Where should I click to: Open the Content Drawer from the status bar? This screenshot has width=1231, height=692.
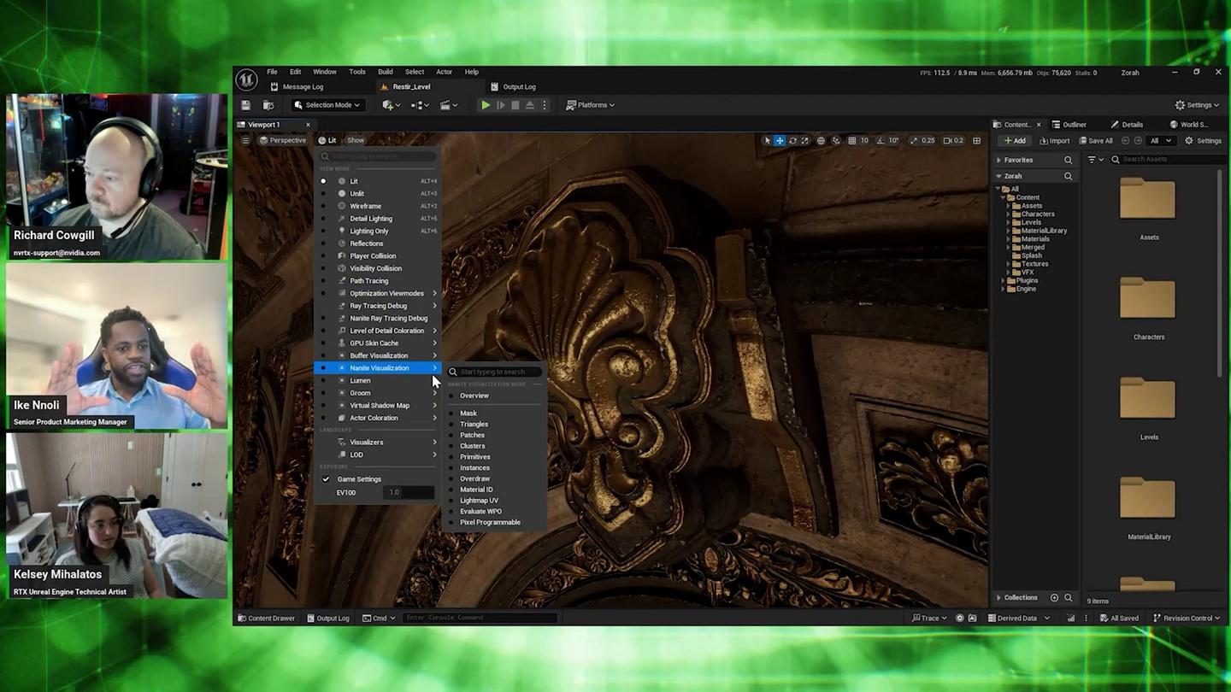(266, 618)
